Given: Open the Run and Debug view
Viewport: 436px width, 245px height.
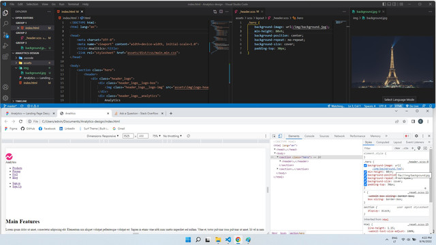Looking at the screenshot, I should pyautogui.click(x=5, y=46).
